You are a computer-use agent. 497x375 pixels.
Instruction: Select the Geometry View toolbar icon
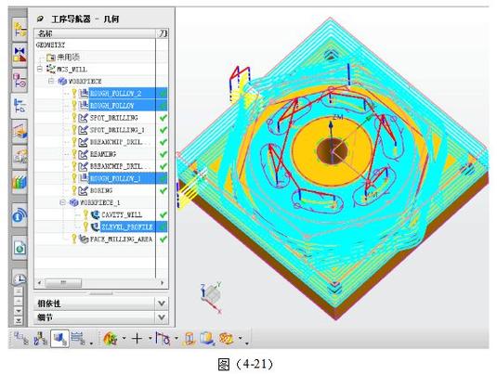tap(59, 339)
